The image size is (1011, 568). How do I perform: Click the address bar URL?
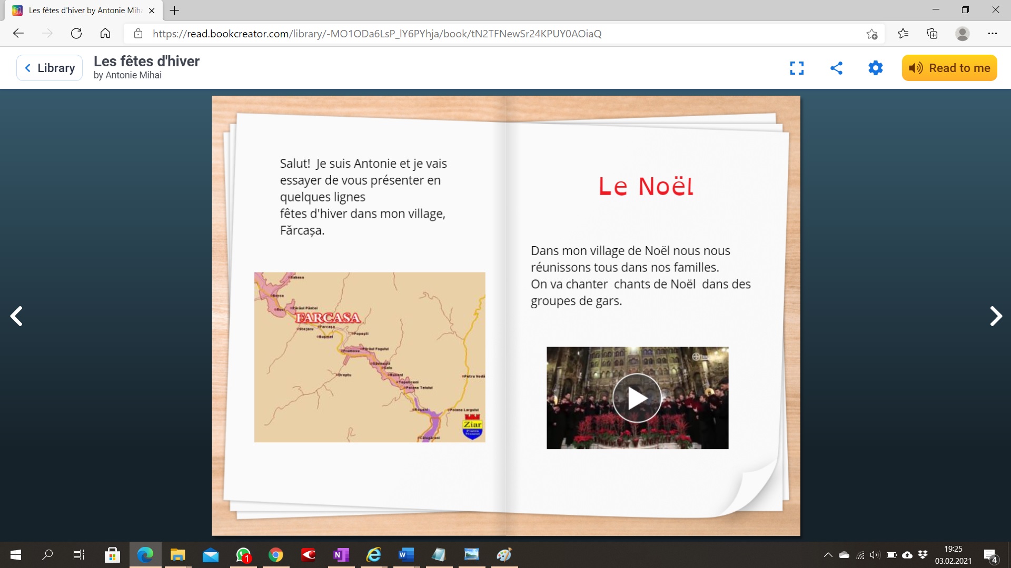[376, 34]
